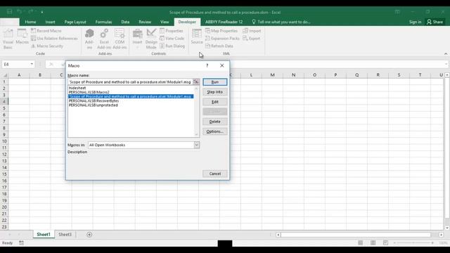The image size is (450, 253).
Task: Click the Undo icon in title bar
Action: (x=19, y=12)
